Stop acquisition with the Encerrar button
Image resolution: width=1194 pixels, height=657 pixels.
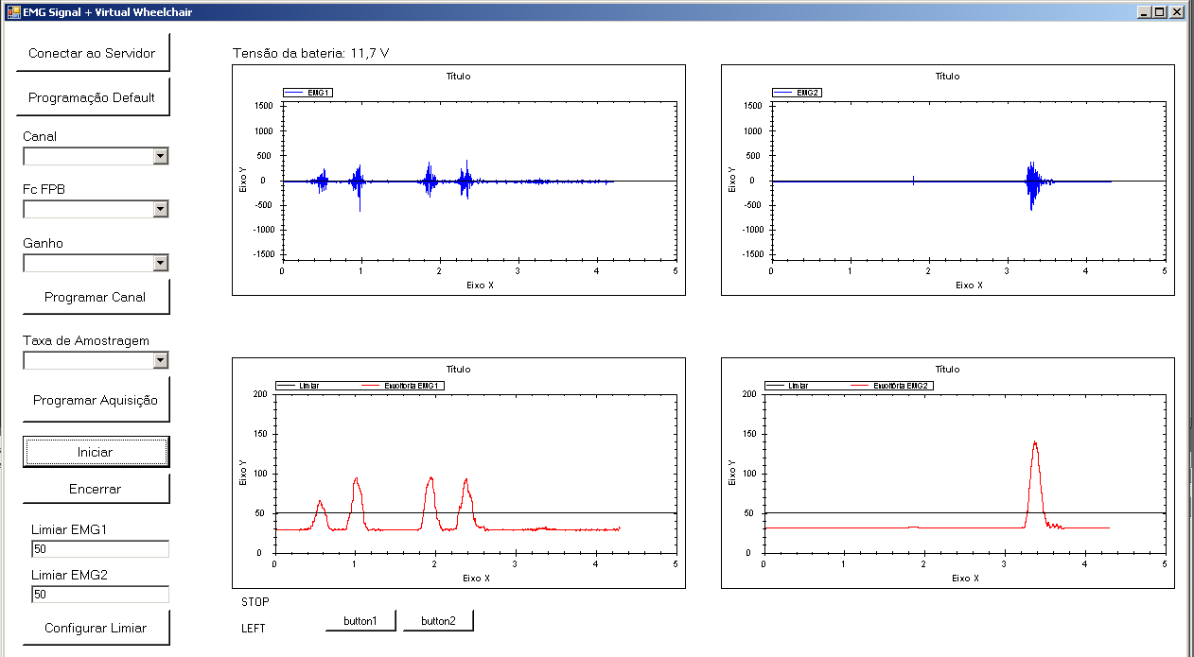[x=96, y=489]
